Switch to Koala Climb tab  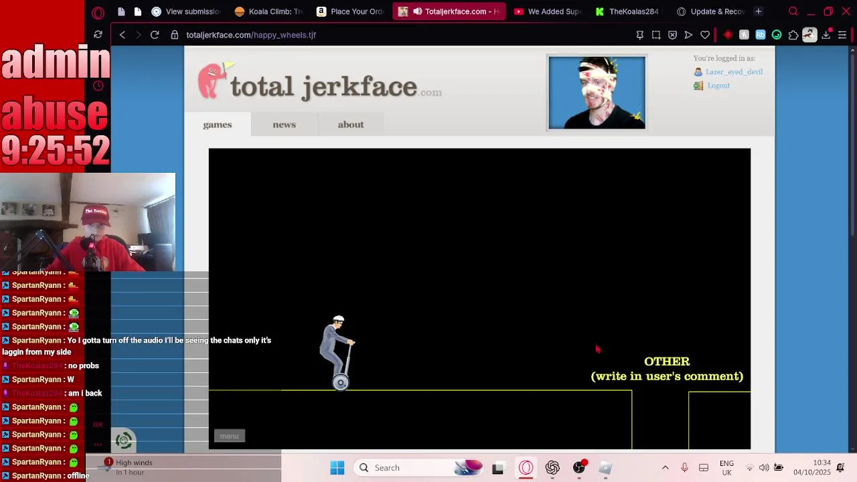pos(269,11)
